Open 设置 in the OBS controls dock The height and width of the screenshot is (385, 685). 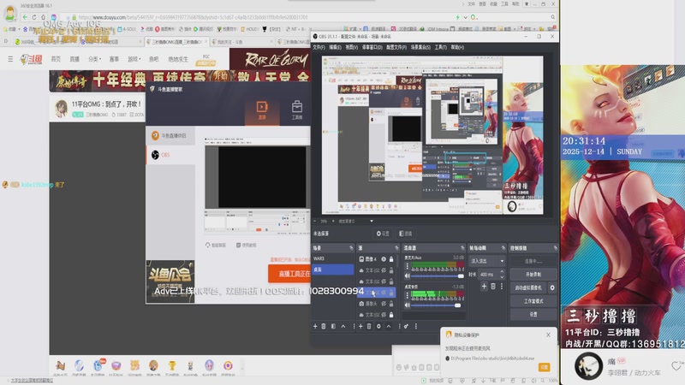[x=533, y=314]
